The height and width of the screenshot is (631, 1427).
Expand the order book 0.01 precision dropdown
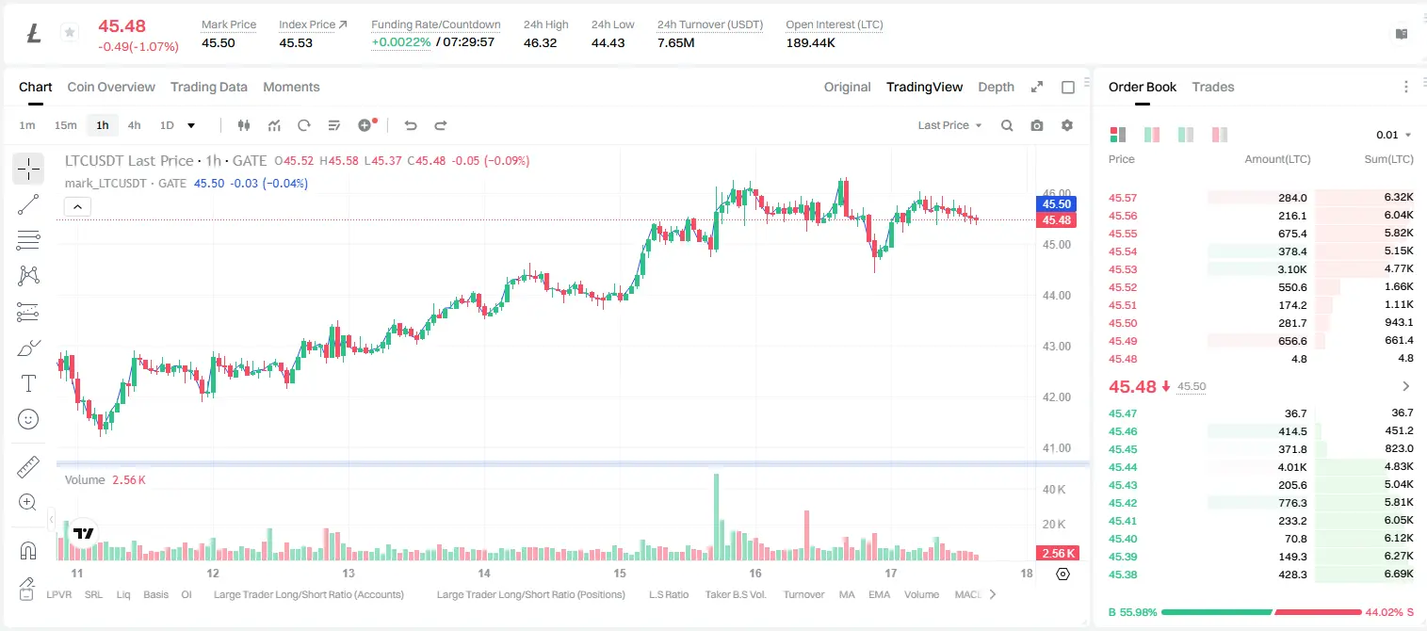(1394, 135)
